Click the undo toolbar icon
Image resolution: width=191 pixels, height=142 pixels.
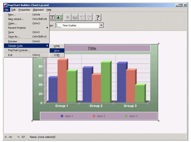coord(82,17)
